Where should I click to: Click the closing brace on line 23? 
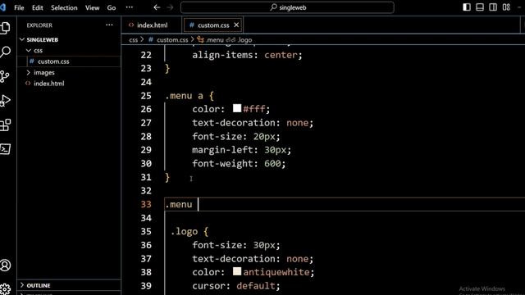coord(167,69)
